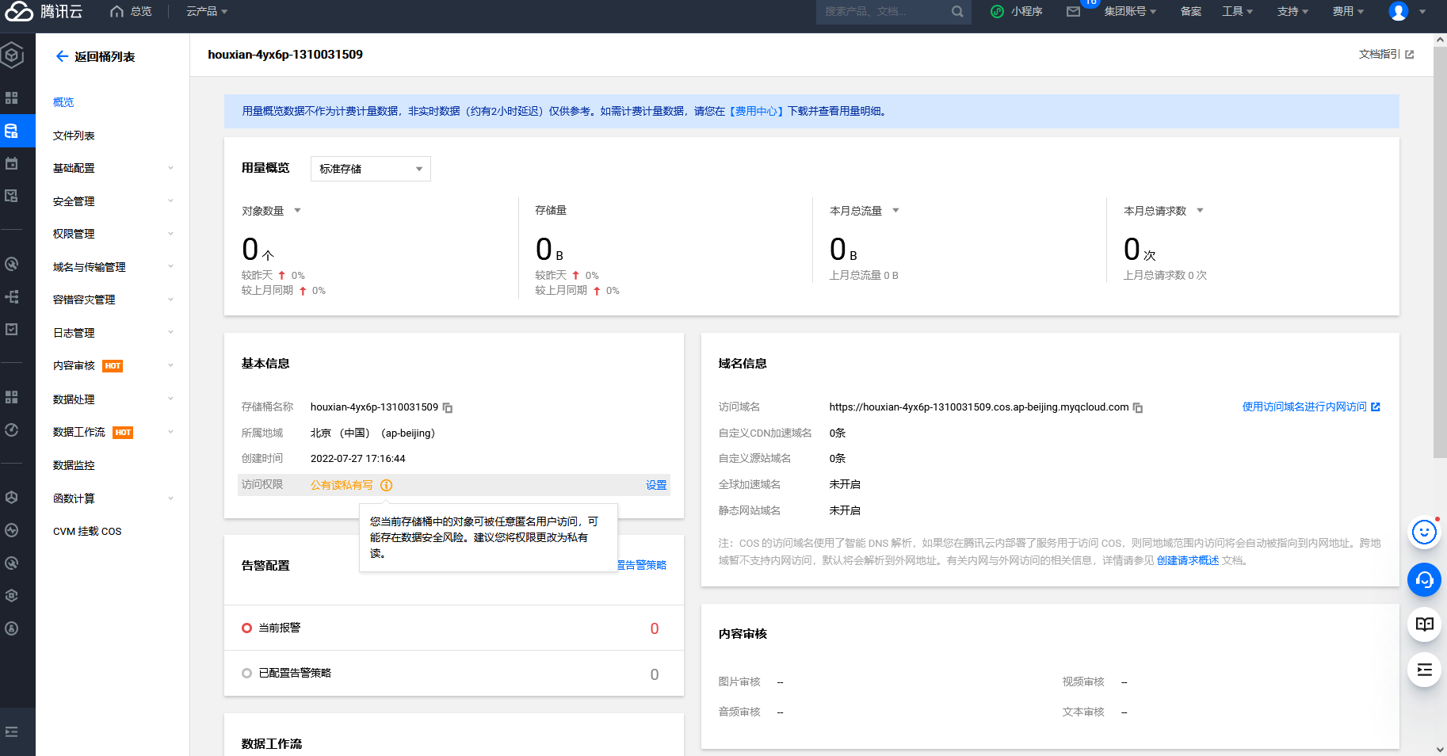Open 文件列表 in the sidebar
1447x756 pixels.
(x=74, y=136)
